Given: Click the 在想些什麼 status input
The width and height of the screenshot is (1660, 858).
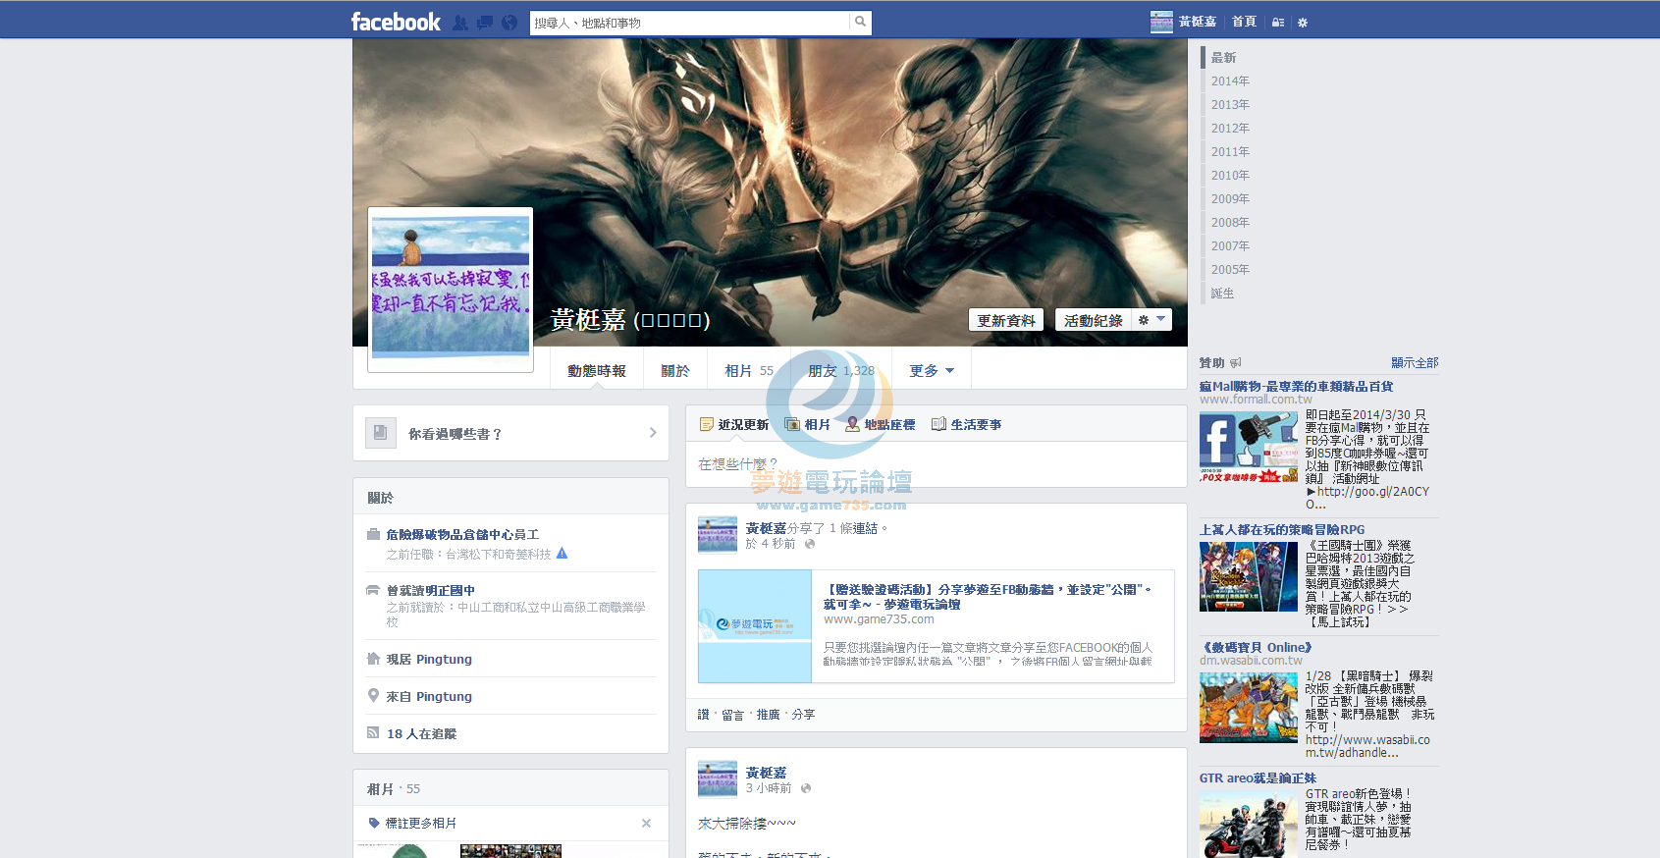Looking at the screenshot, I should click(936, 463).
